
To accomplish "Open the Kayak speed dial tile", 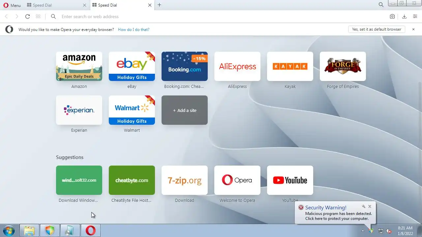I will [290, 66].
